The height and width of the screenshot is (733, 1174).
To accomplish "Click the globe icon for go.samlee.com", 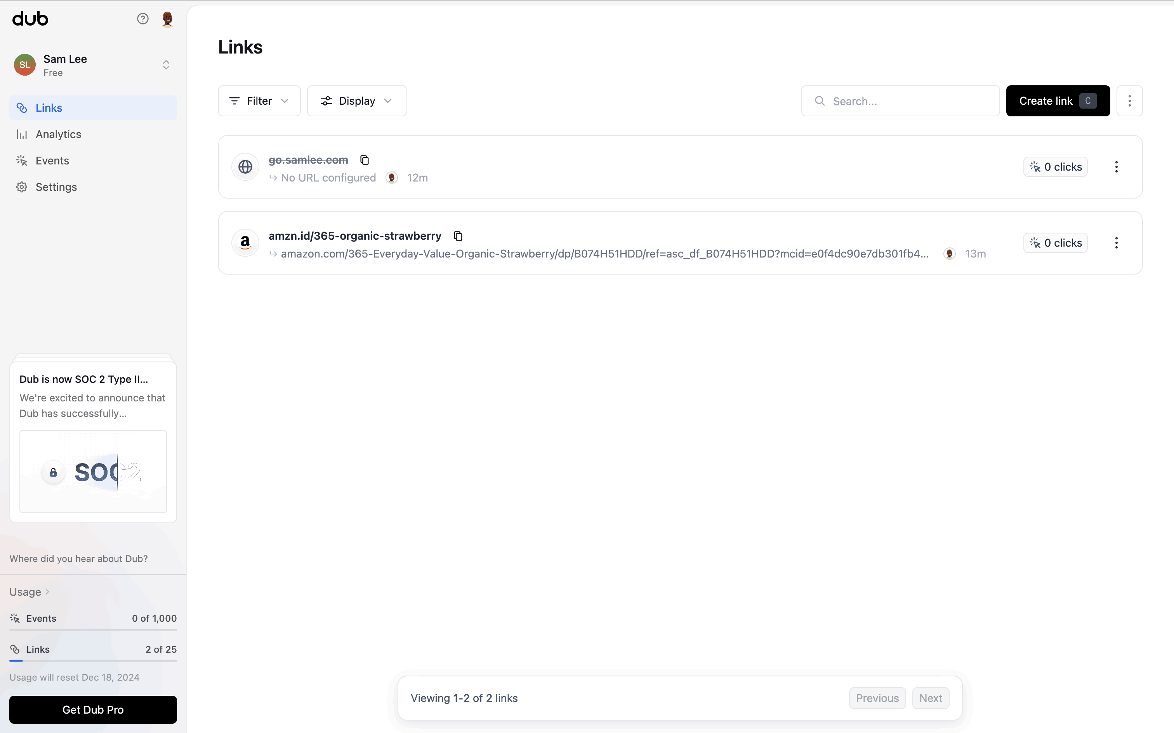I will coord(245,167).
